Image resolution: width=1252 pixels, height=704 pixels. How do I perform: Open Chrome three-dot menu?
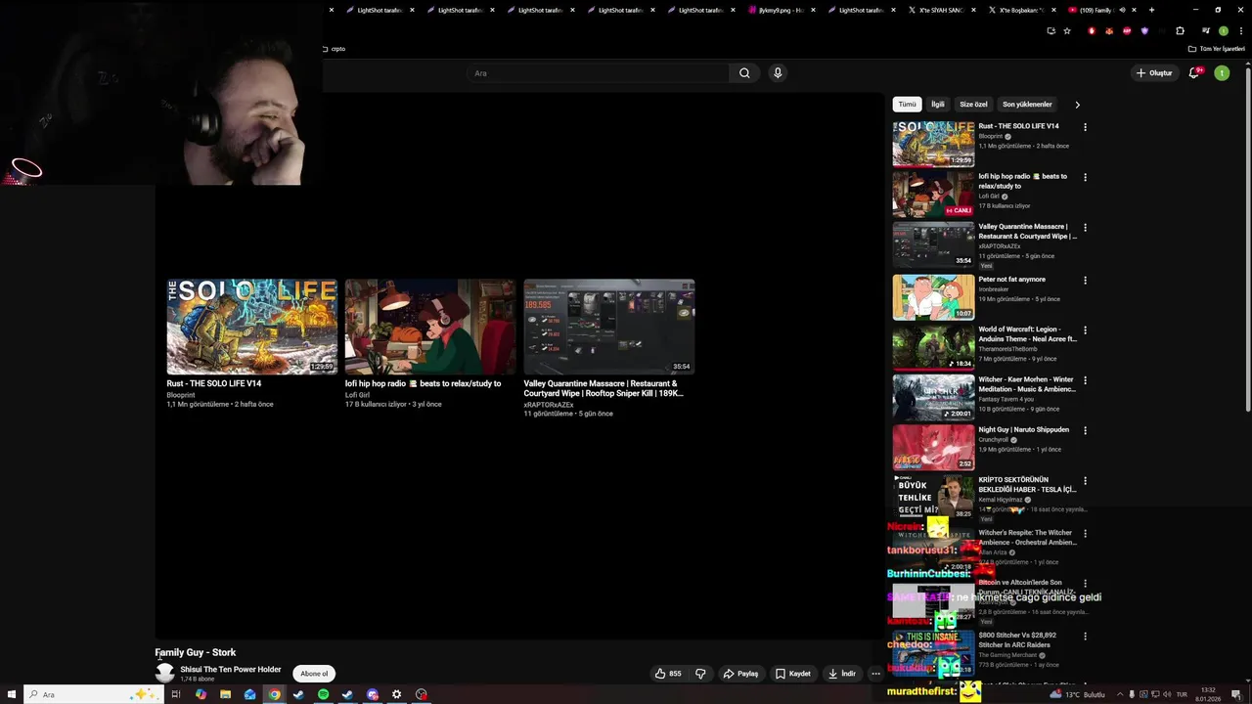tap(1241, 30)
